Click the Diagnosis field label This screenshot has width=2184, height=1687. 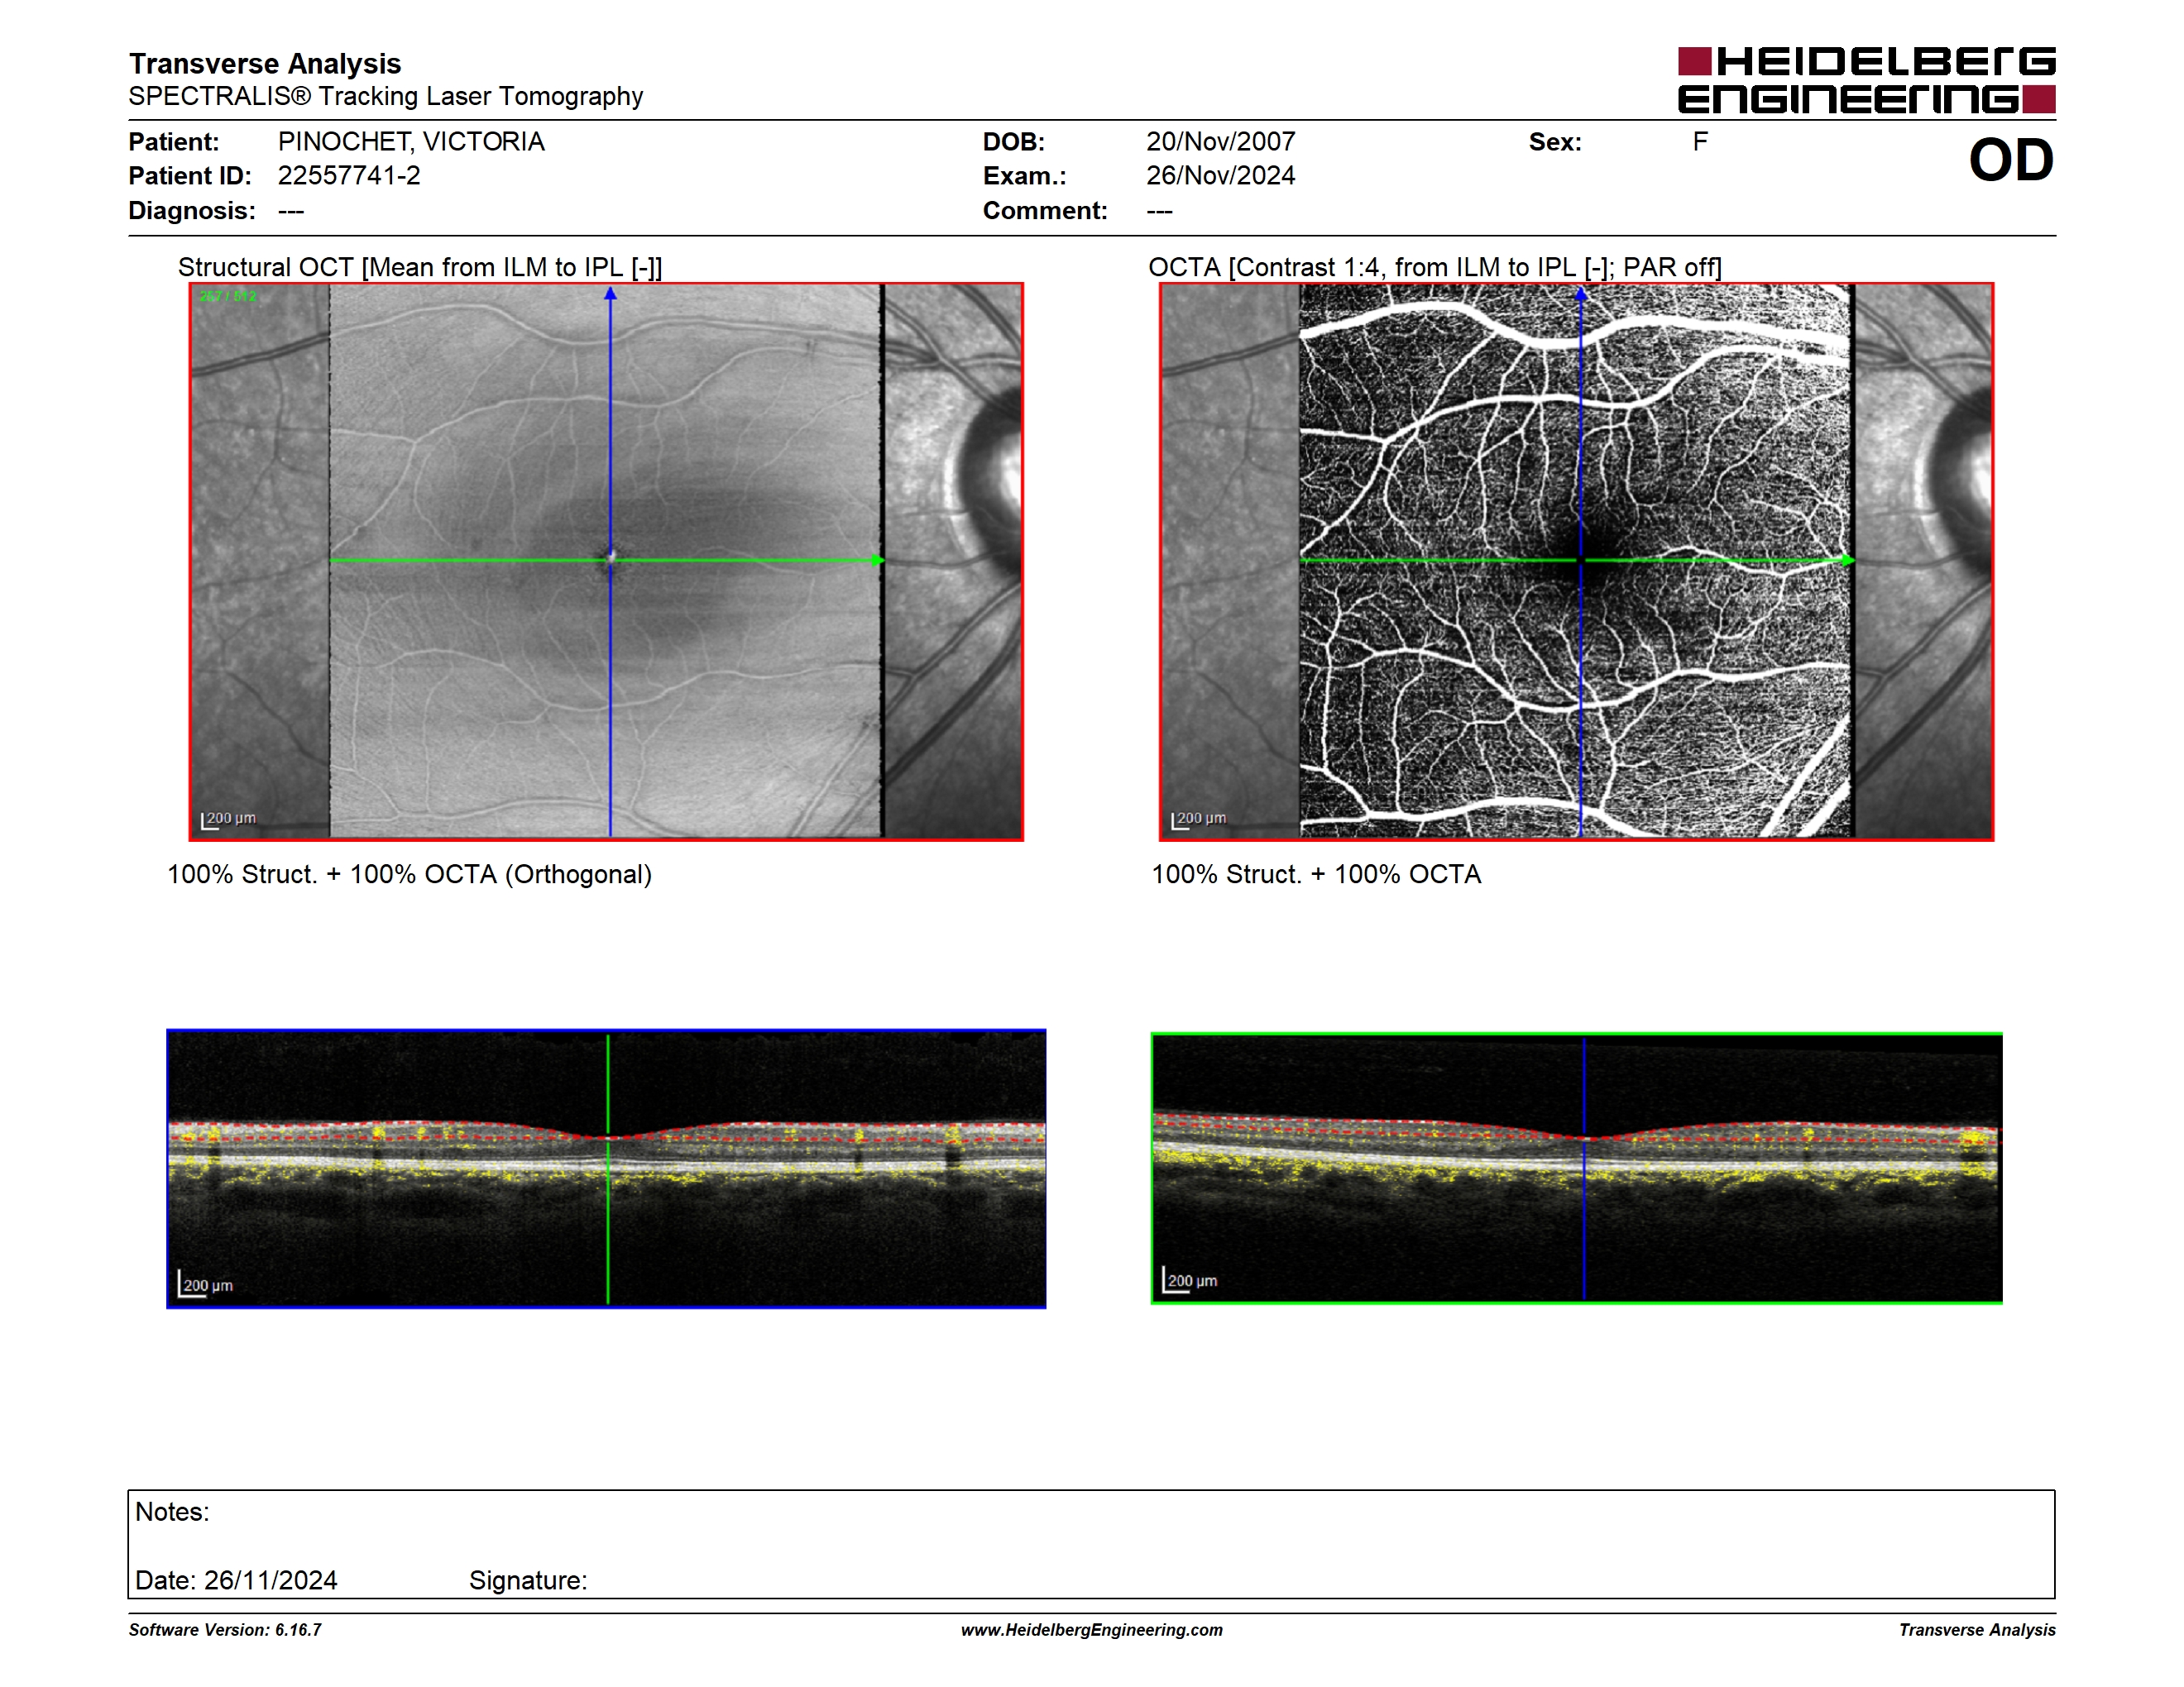click(192, 211)
